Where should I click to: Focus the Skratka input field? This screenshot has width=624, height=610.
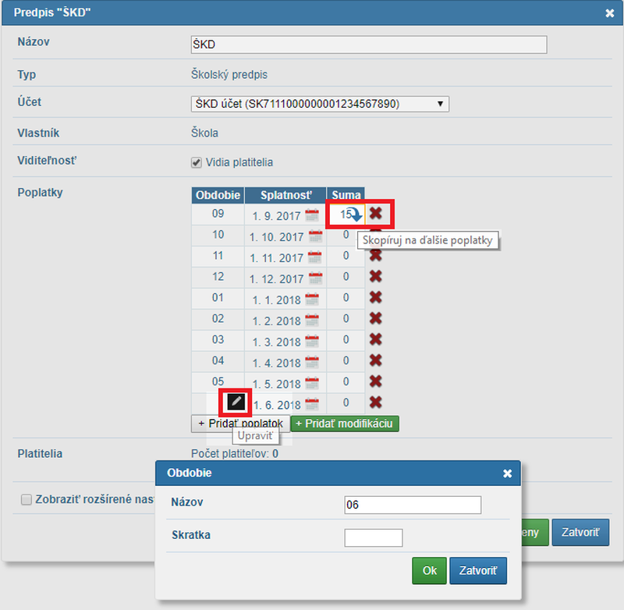(373, 537)
